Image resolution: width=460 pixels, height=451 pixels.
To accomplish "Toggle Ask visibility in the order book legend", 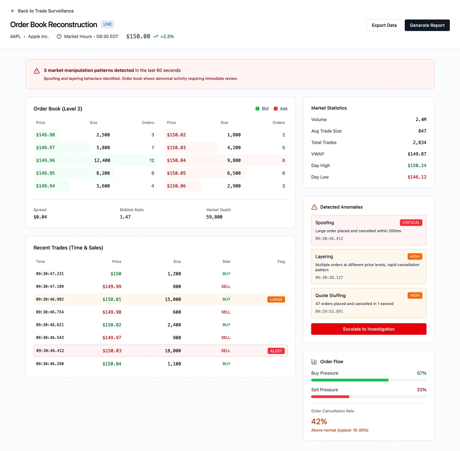I will (278, 108).
